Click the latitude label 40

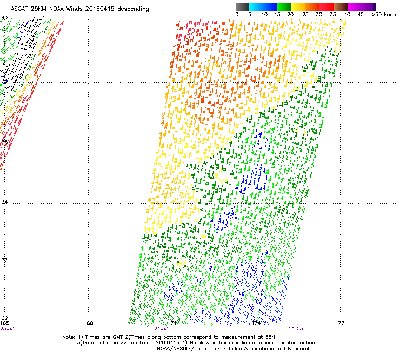click(x=5, y=18)
